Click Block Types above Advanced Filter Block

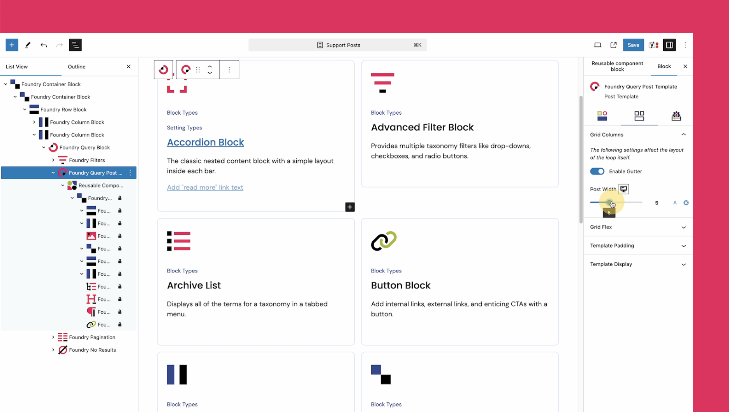click(x=386, y=113)
